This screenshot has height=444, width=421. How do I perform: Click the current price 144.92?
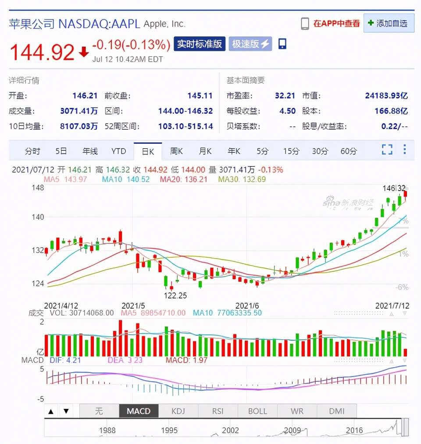(42, 53)
